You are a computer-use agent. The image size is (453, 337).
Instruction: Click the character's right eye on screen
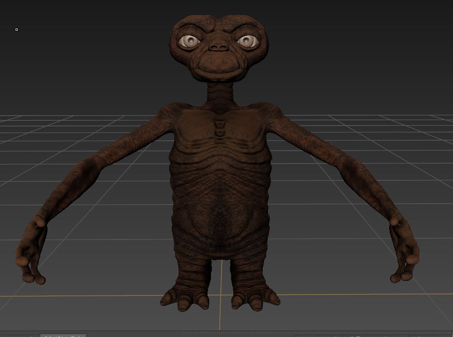click(x=246, y=41)
